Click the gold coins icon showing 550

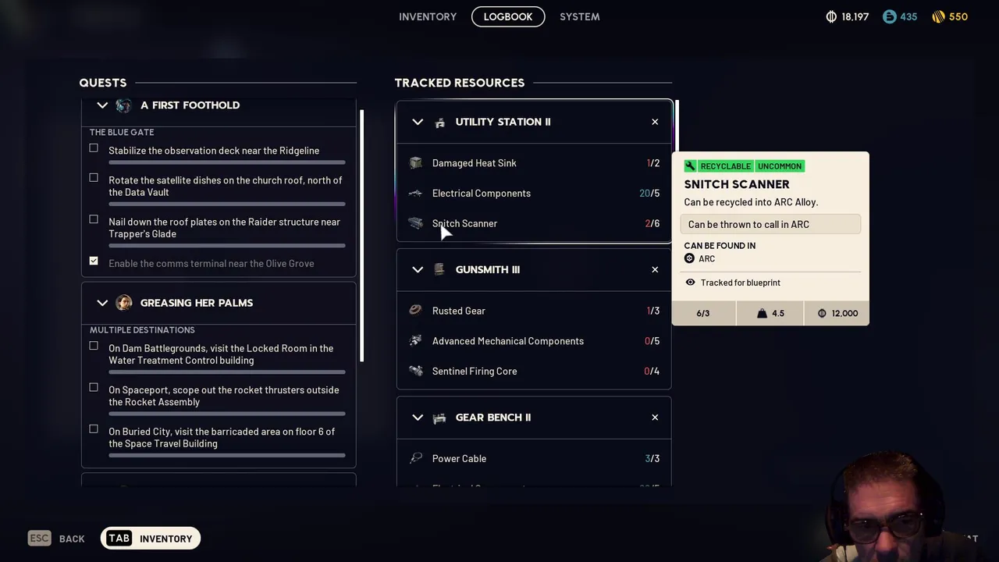[938, 16]
